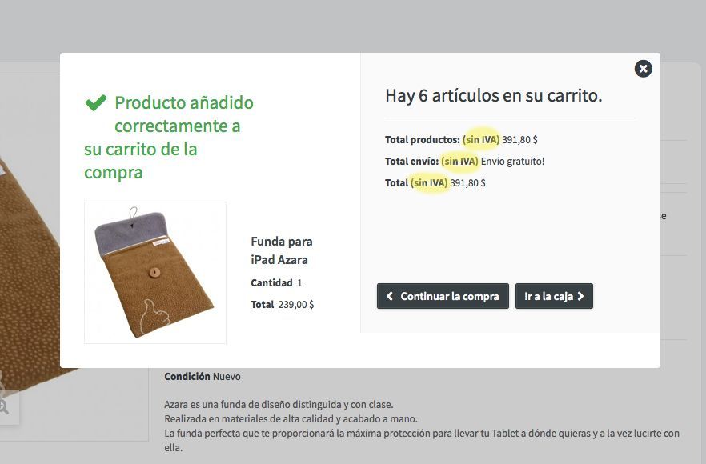
Task: Click the Cantidad 1 quantity line
Action: click(x=276, y=282)
